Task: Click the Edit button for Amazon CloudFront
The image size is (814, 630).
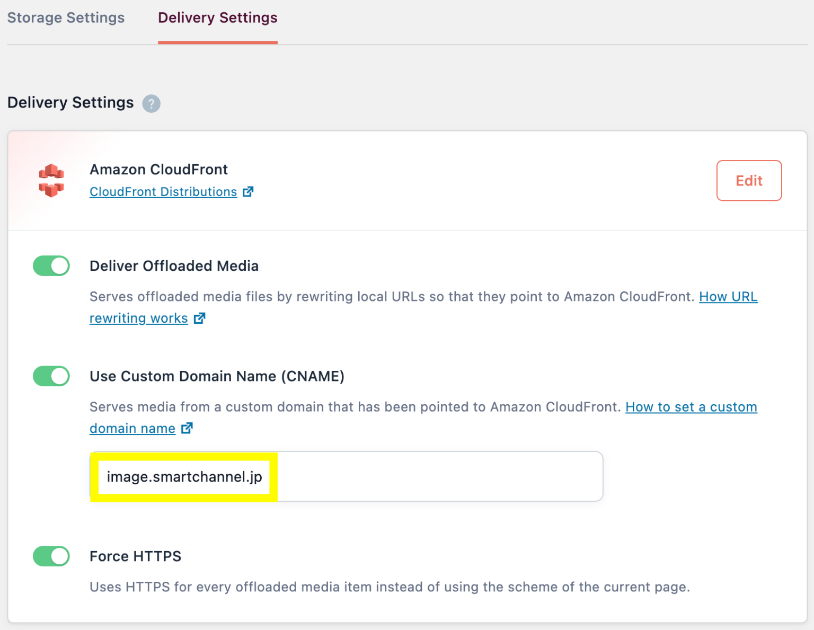Action: [749, 181]
